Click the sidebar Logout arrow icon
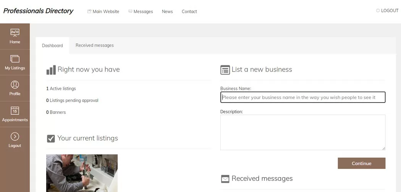The width and height of the screenshot is (401, 192). point(15,137)
